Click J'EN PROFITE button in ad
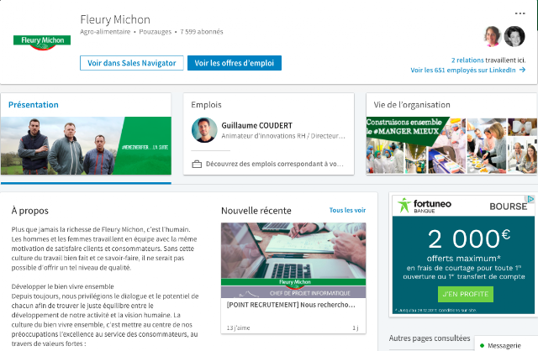Screen dimensions: 538x351 point(466,294)
